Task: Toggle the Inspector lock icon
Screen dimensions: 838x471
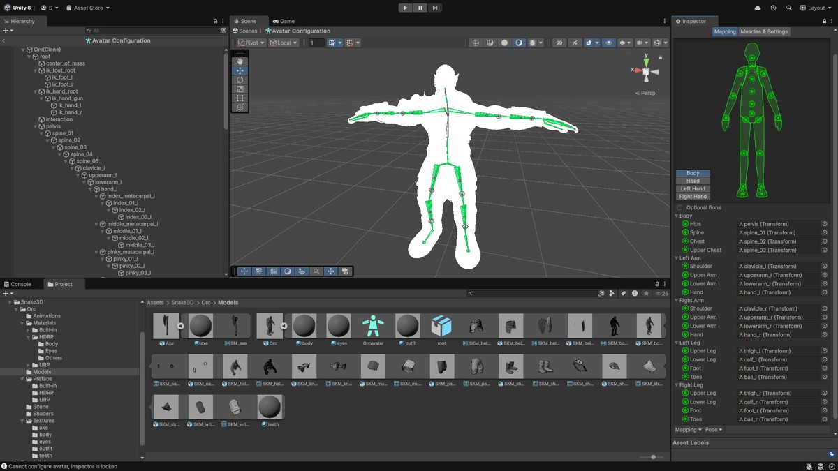Action: tap(824, 21)
